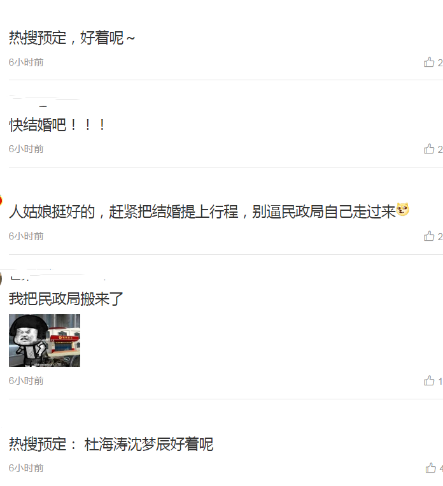Click like count 1 on the meme comment
Screen dimensions: 443x486
tap(440, 382)
